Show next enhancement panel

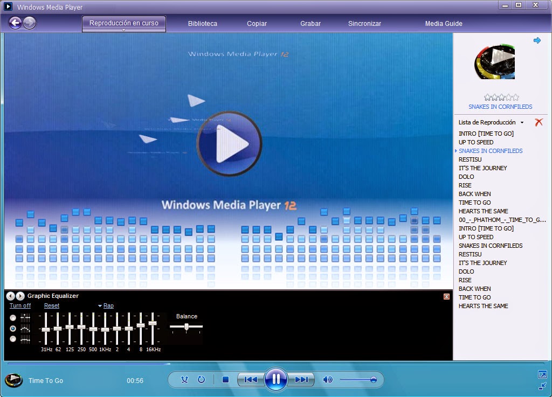click(x=20, y=296)
